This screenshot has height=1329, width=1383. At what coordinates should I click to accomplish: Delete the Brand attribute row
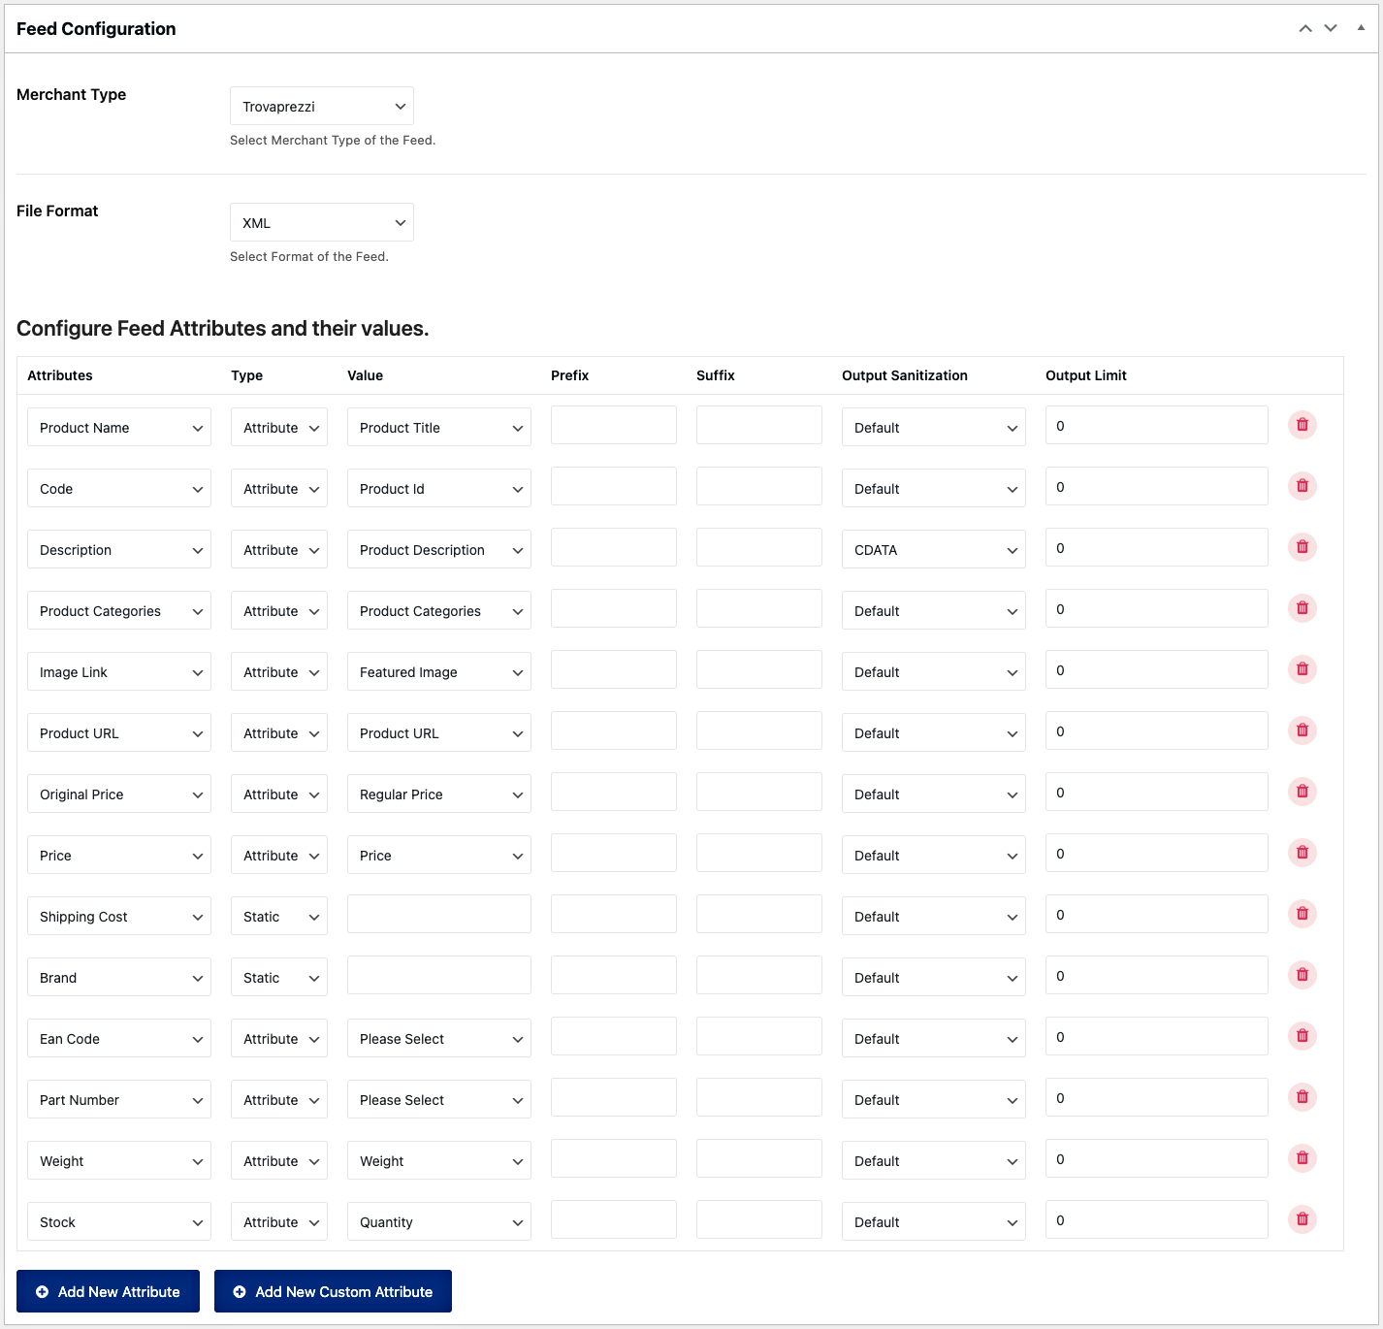pos(1302,975)
